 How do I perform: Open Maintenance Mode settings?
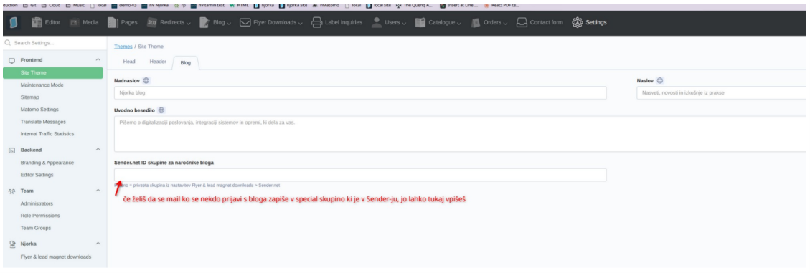click(x=42, y=85)
